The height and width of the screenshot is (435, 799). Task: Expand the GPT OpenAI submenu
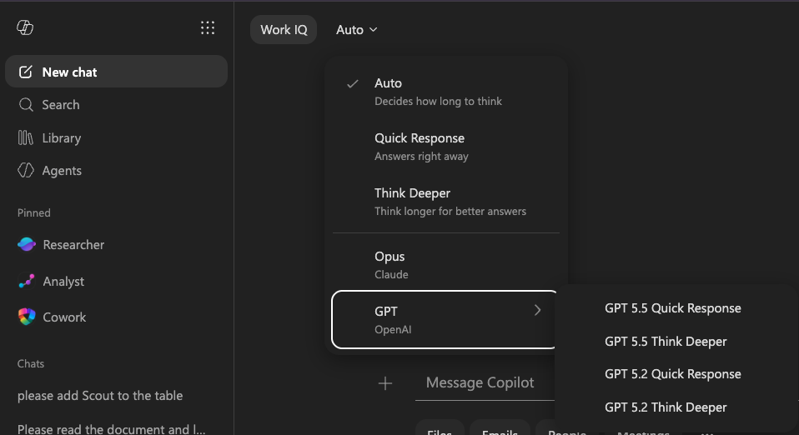coord(445,319)
